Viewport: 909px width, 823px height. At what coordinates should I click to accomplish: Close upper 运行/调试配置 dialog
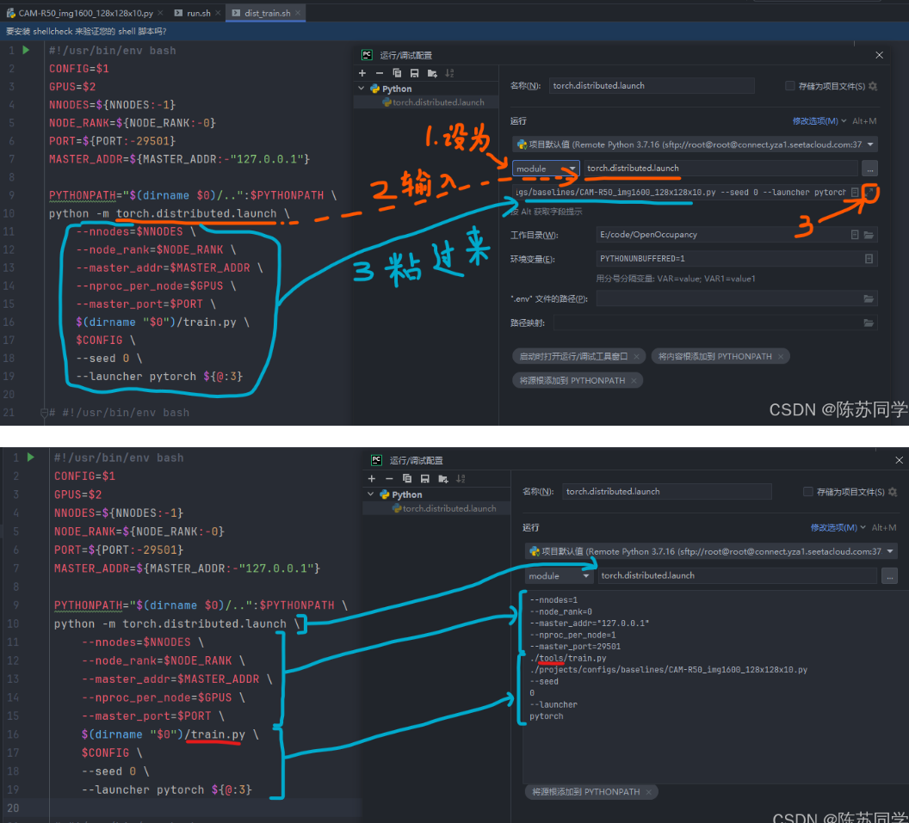tap(879, 55)
